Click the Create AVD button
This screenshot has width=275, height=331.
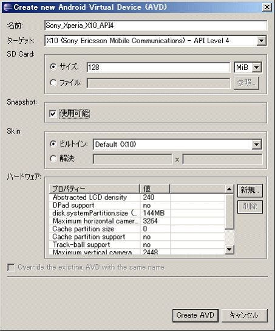point(195,315)
